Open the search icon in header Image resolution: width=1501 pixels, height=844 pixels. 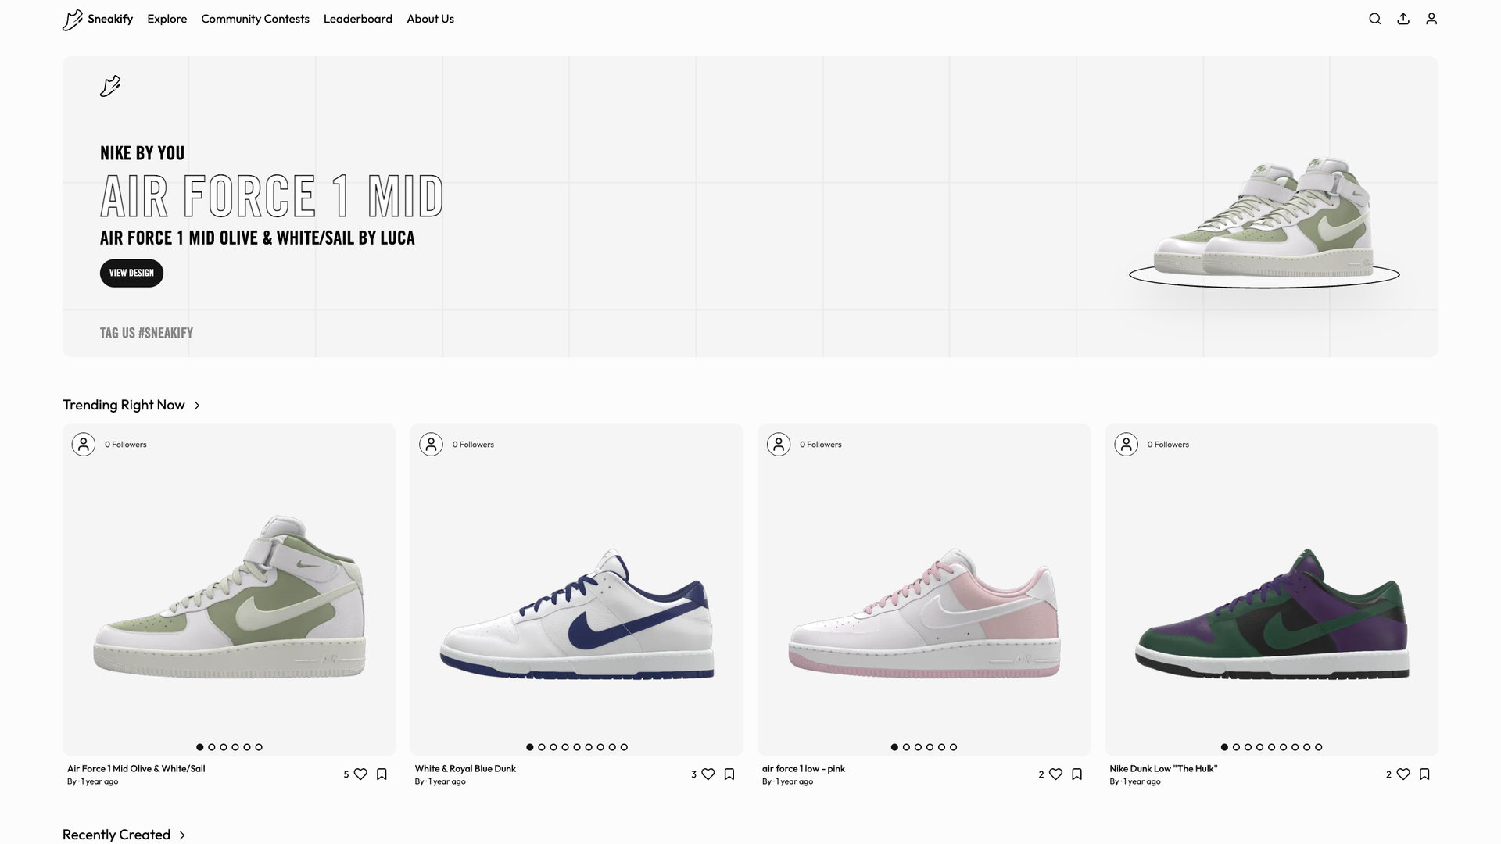(x=1375, y=19)
